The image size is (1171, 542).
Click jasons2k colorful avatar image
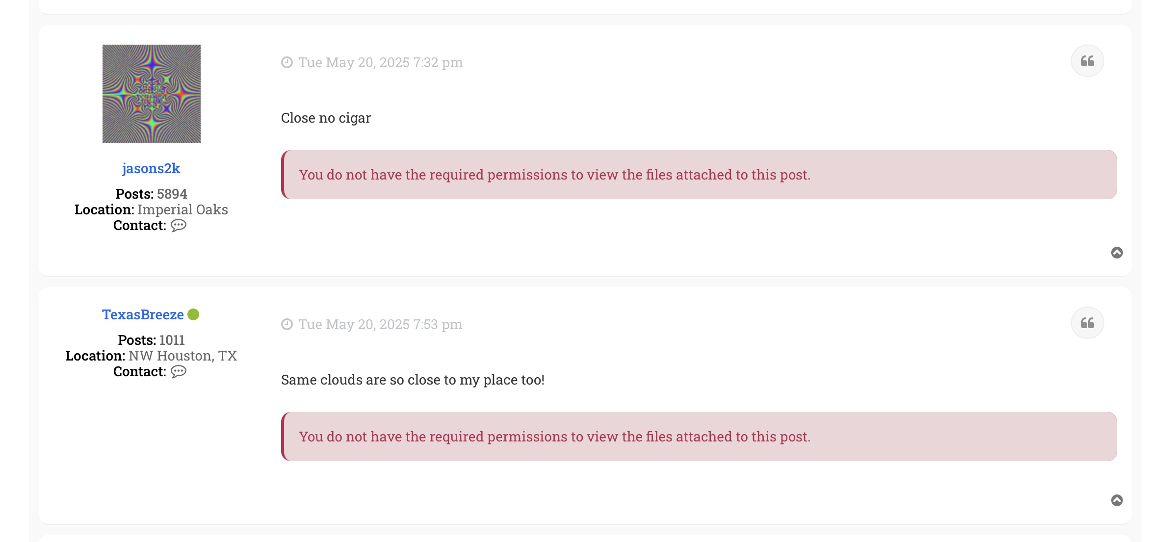click(x=151, y=94)
